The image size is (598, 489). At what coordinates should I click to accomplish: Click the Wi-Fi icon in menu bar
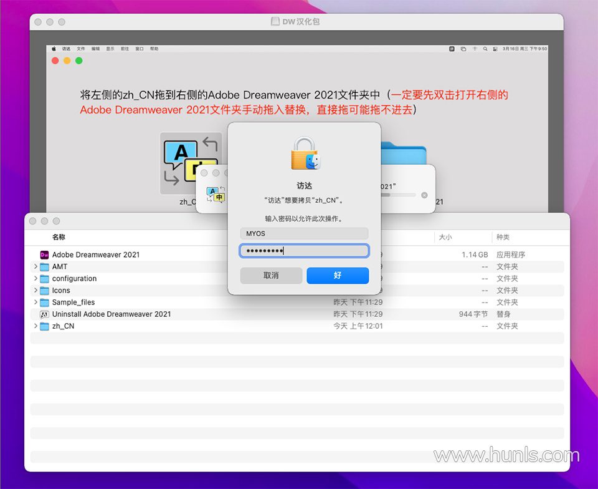475,49
